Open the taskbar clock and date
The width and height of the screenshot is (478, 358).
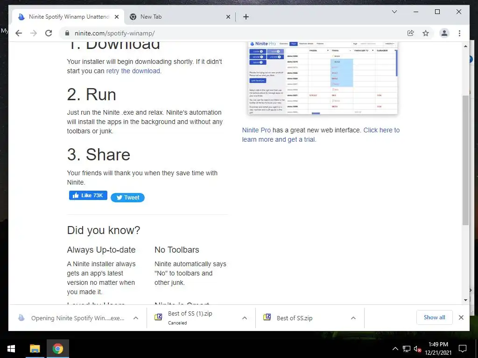[x=438, y=349]
